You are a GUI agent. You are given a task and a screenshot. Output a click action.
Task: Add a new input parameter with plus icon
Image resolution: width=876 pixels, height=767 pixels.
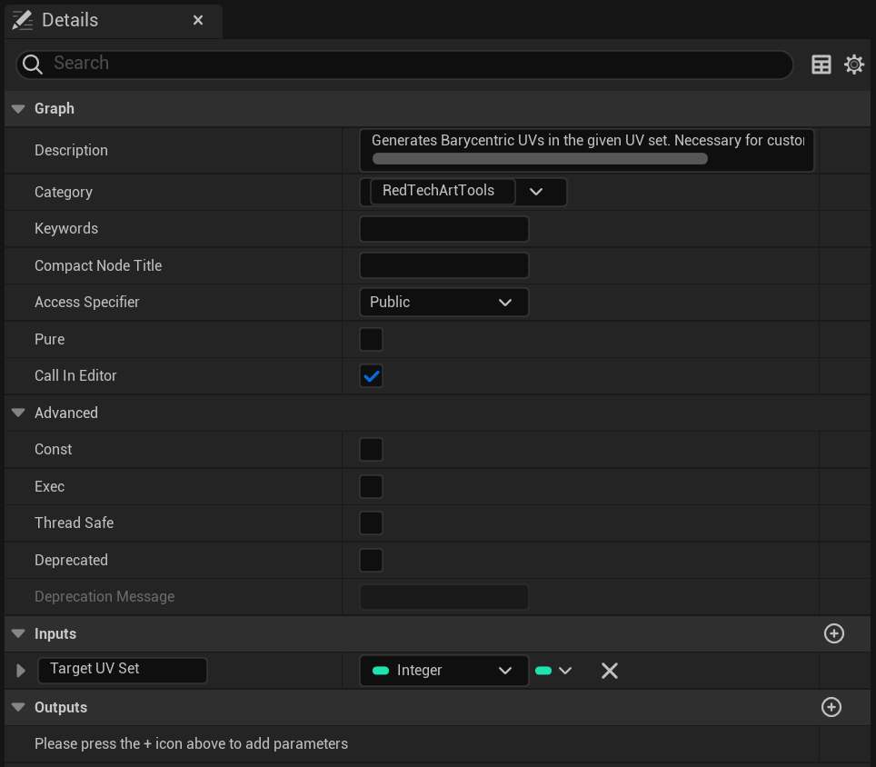(833, 633)
